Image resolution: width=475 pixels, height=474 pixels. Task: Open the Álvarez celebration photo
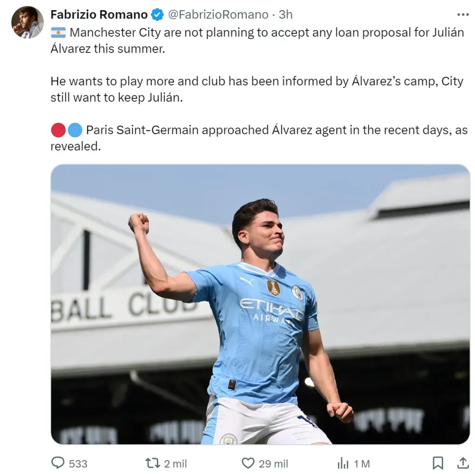point(260,304)
